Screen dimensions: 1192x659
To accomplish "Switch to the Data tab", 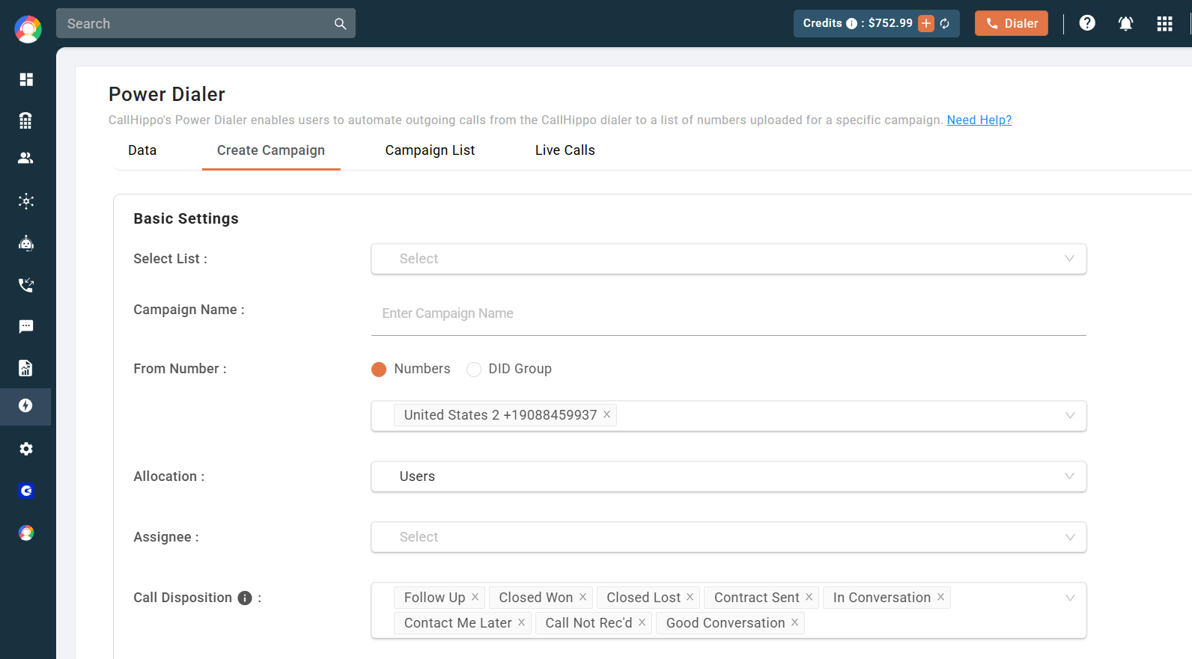I will point(142,150).
